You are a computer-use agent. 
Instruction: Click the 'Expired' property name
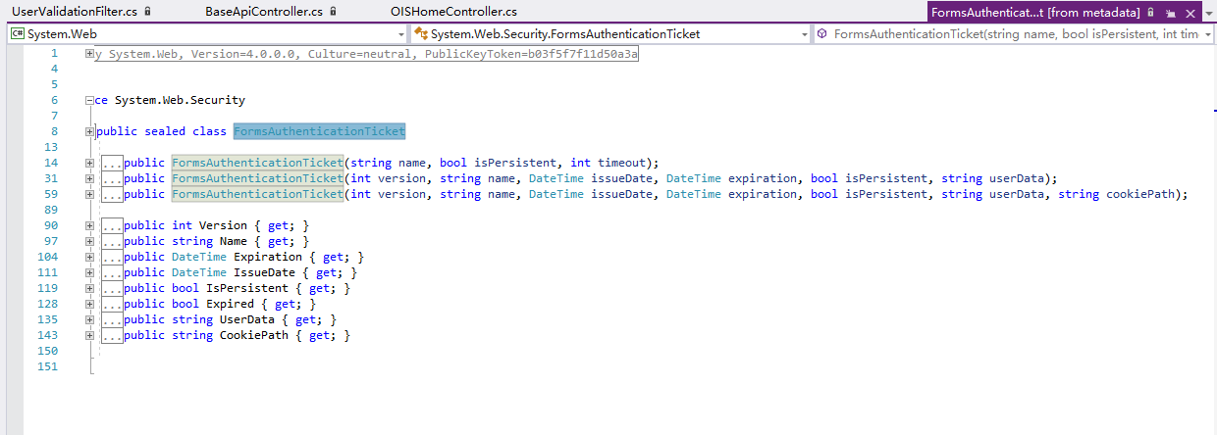tap(230, 304)
